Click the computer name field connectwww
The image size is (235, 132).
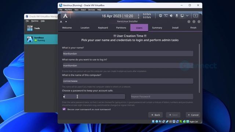click(x=128, y=81)
